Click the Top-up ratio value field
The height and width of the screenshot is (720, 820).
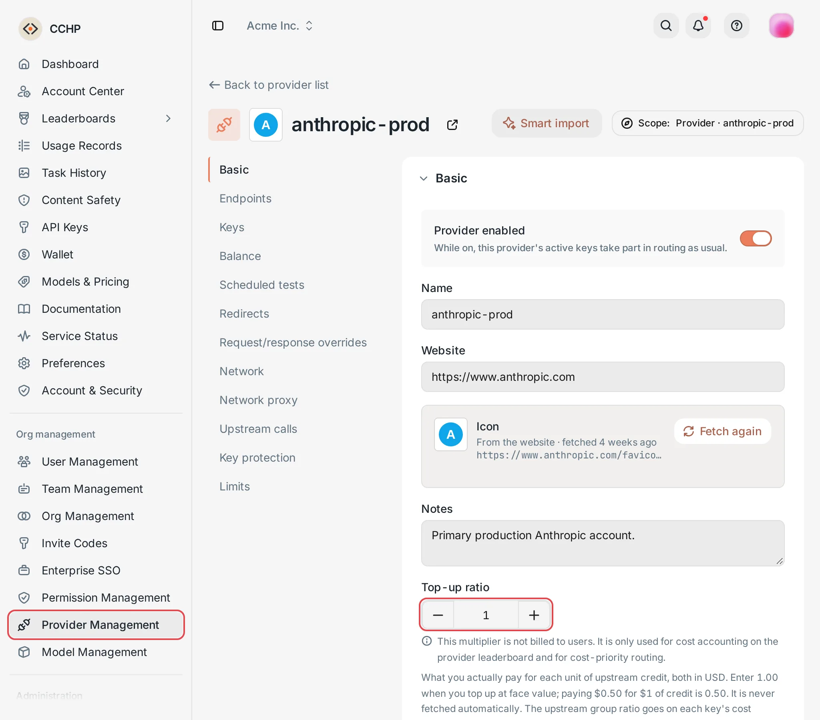[x=486, y=614]
